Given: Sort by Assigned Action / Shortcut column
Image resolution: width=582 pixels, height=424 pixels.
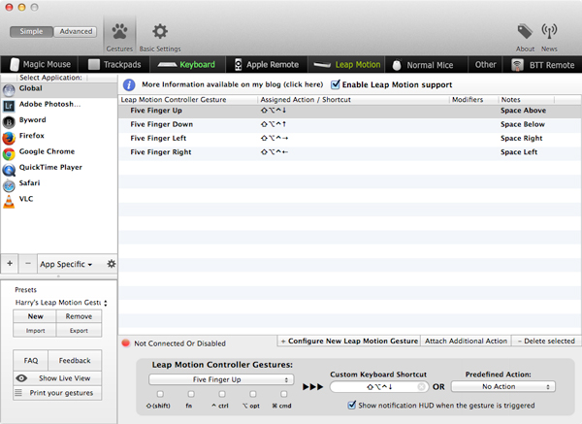Looking at the screenshot, I should [x=354, y=100].
